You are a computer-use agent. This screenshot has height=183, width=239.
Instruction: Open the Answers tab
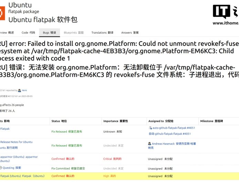130,33
